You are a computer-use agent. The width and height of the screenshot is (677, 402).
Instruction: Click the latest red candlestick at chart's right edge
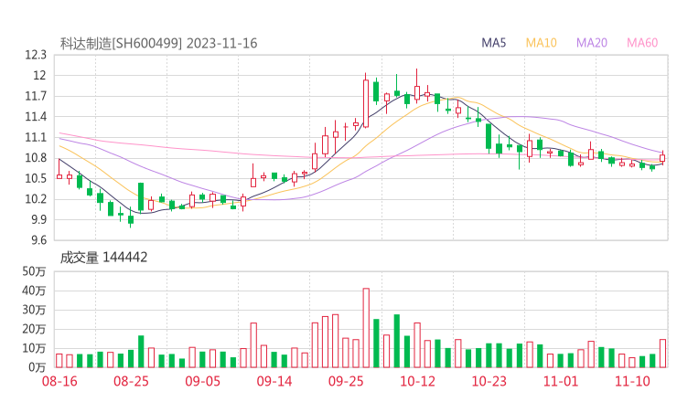[662, 158]
